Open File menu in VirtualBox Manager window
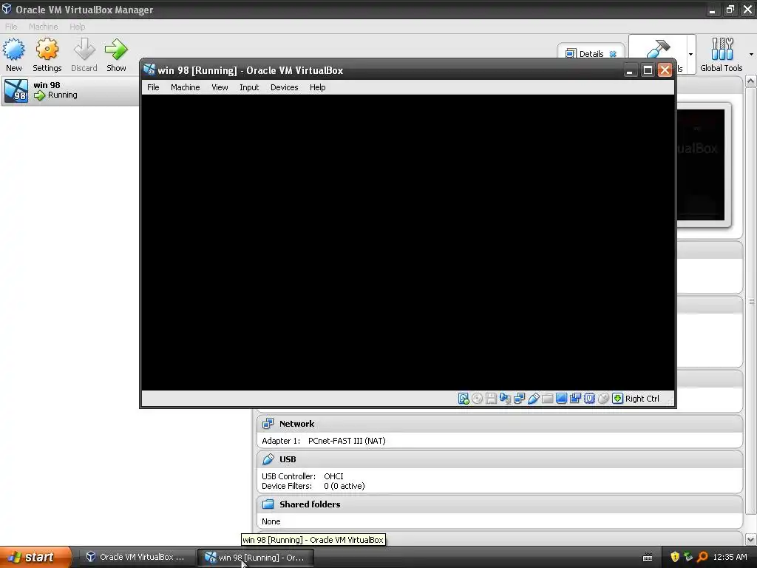The width and height of the screenshot is (757, 568). (11, 27)
